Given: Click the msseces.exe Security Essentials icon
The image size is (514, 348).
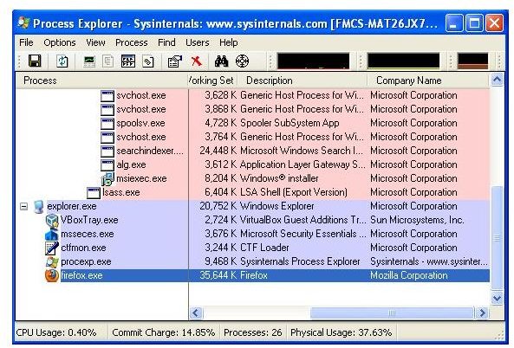Looking at the screenshot, I should (x=52, y=234).
